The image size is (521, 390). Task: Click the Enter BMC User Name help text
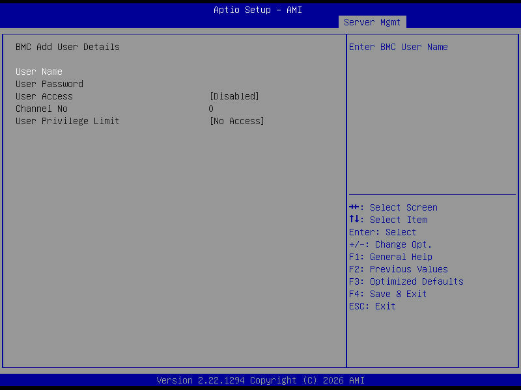(399, 47)
